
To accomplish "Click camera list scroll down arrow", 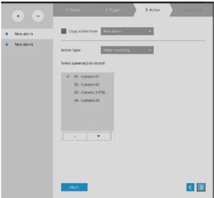I will click(99, 136).
